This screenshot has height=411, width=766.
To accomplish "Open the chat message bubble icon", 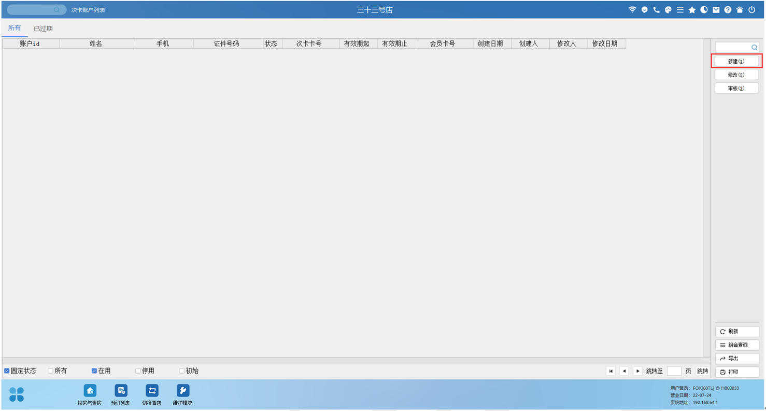I will tap(644, 10).
